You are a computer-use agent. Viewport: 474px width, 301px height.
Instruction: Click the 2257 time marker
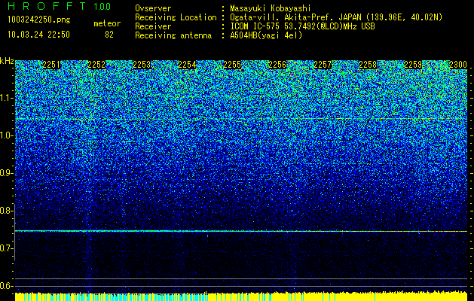pyautogui.click(x=323, y=65)
